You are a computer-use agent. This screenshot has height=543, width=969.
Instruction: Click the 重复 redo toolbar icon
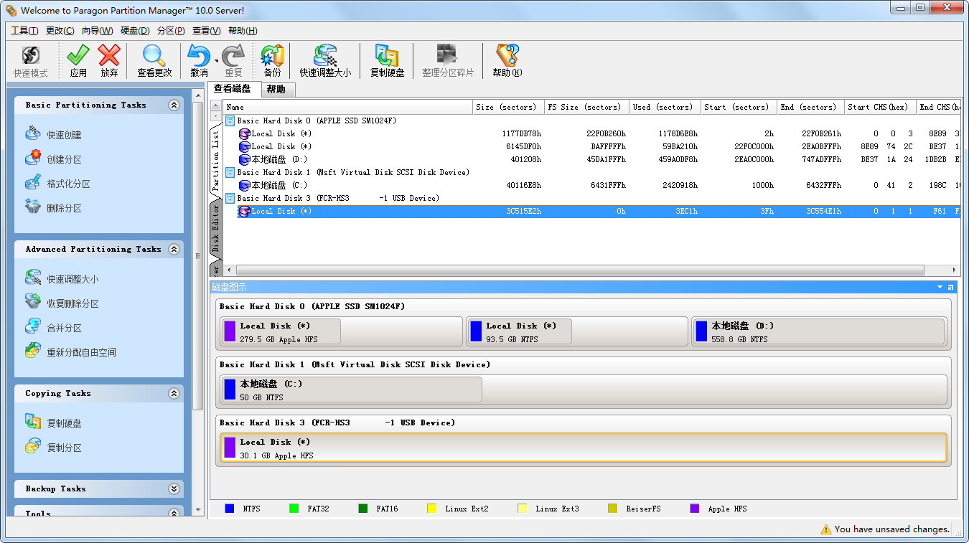point(233,55)
